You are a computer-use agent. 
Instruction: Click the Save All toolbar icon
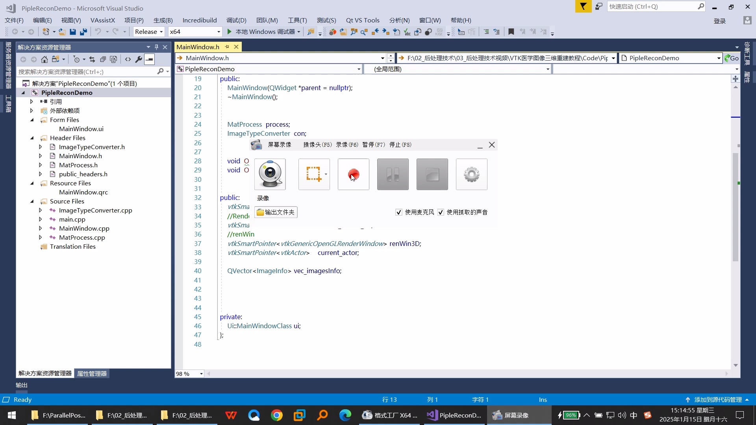point(83,32)
